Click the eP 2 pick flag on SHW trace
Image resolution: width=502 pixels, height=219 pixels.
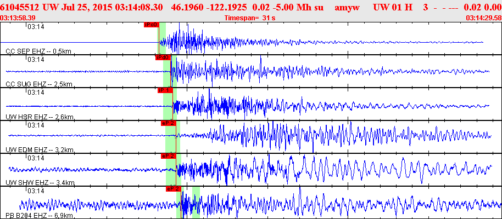point(168,156)
